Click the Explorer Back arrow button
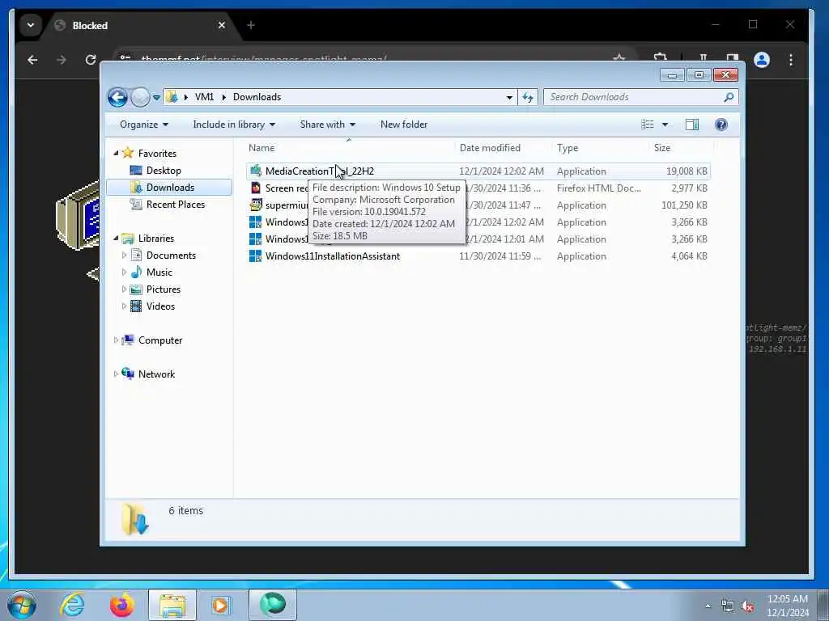 (117, 97)
